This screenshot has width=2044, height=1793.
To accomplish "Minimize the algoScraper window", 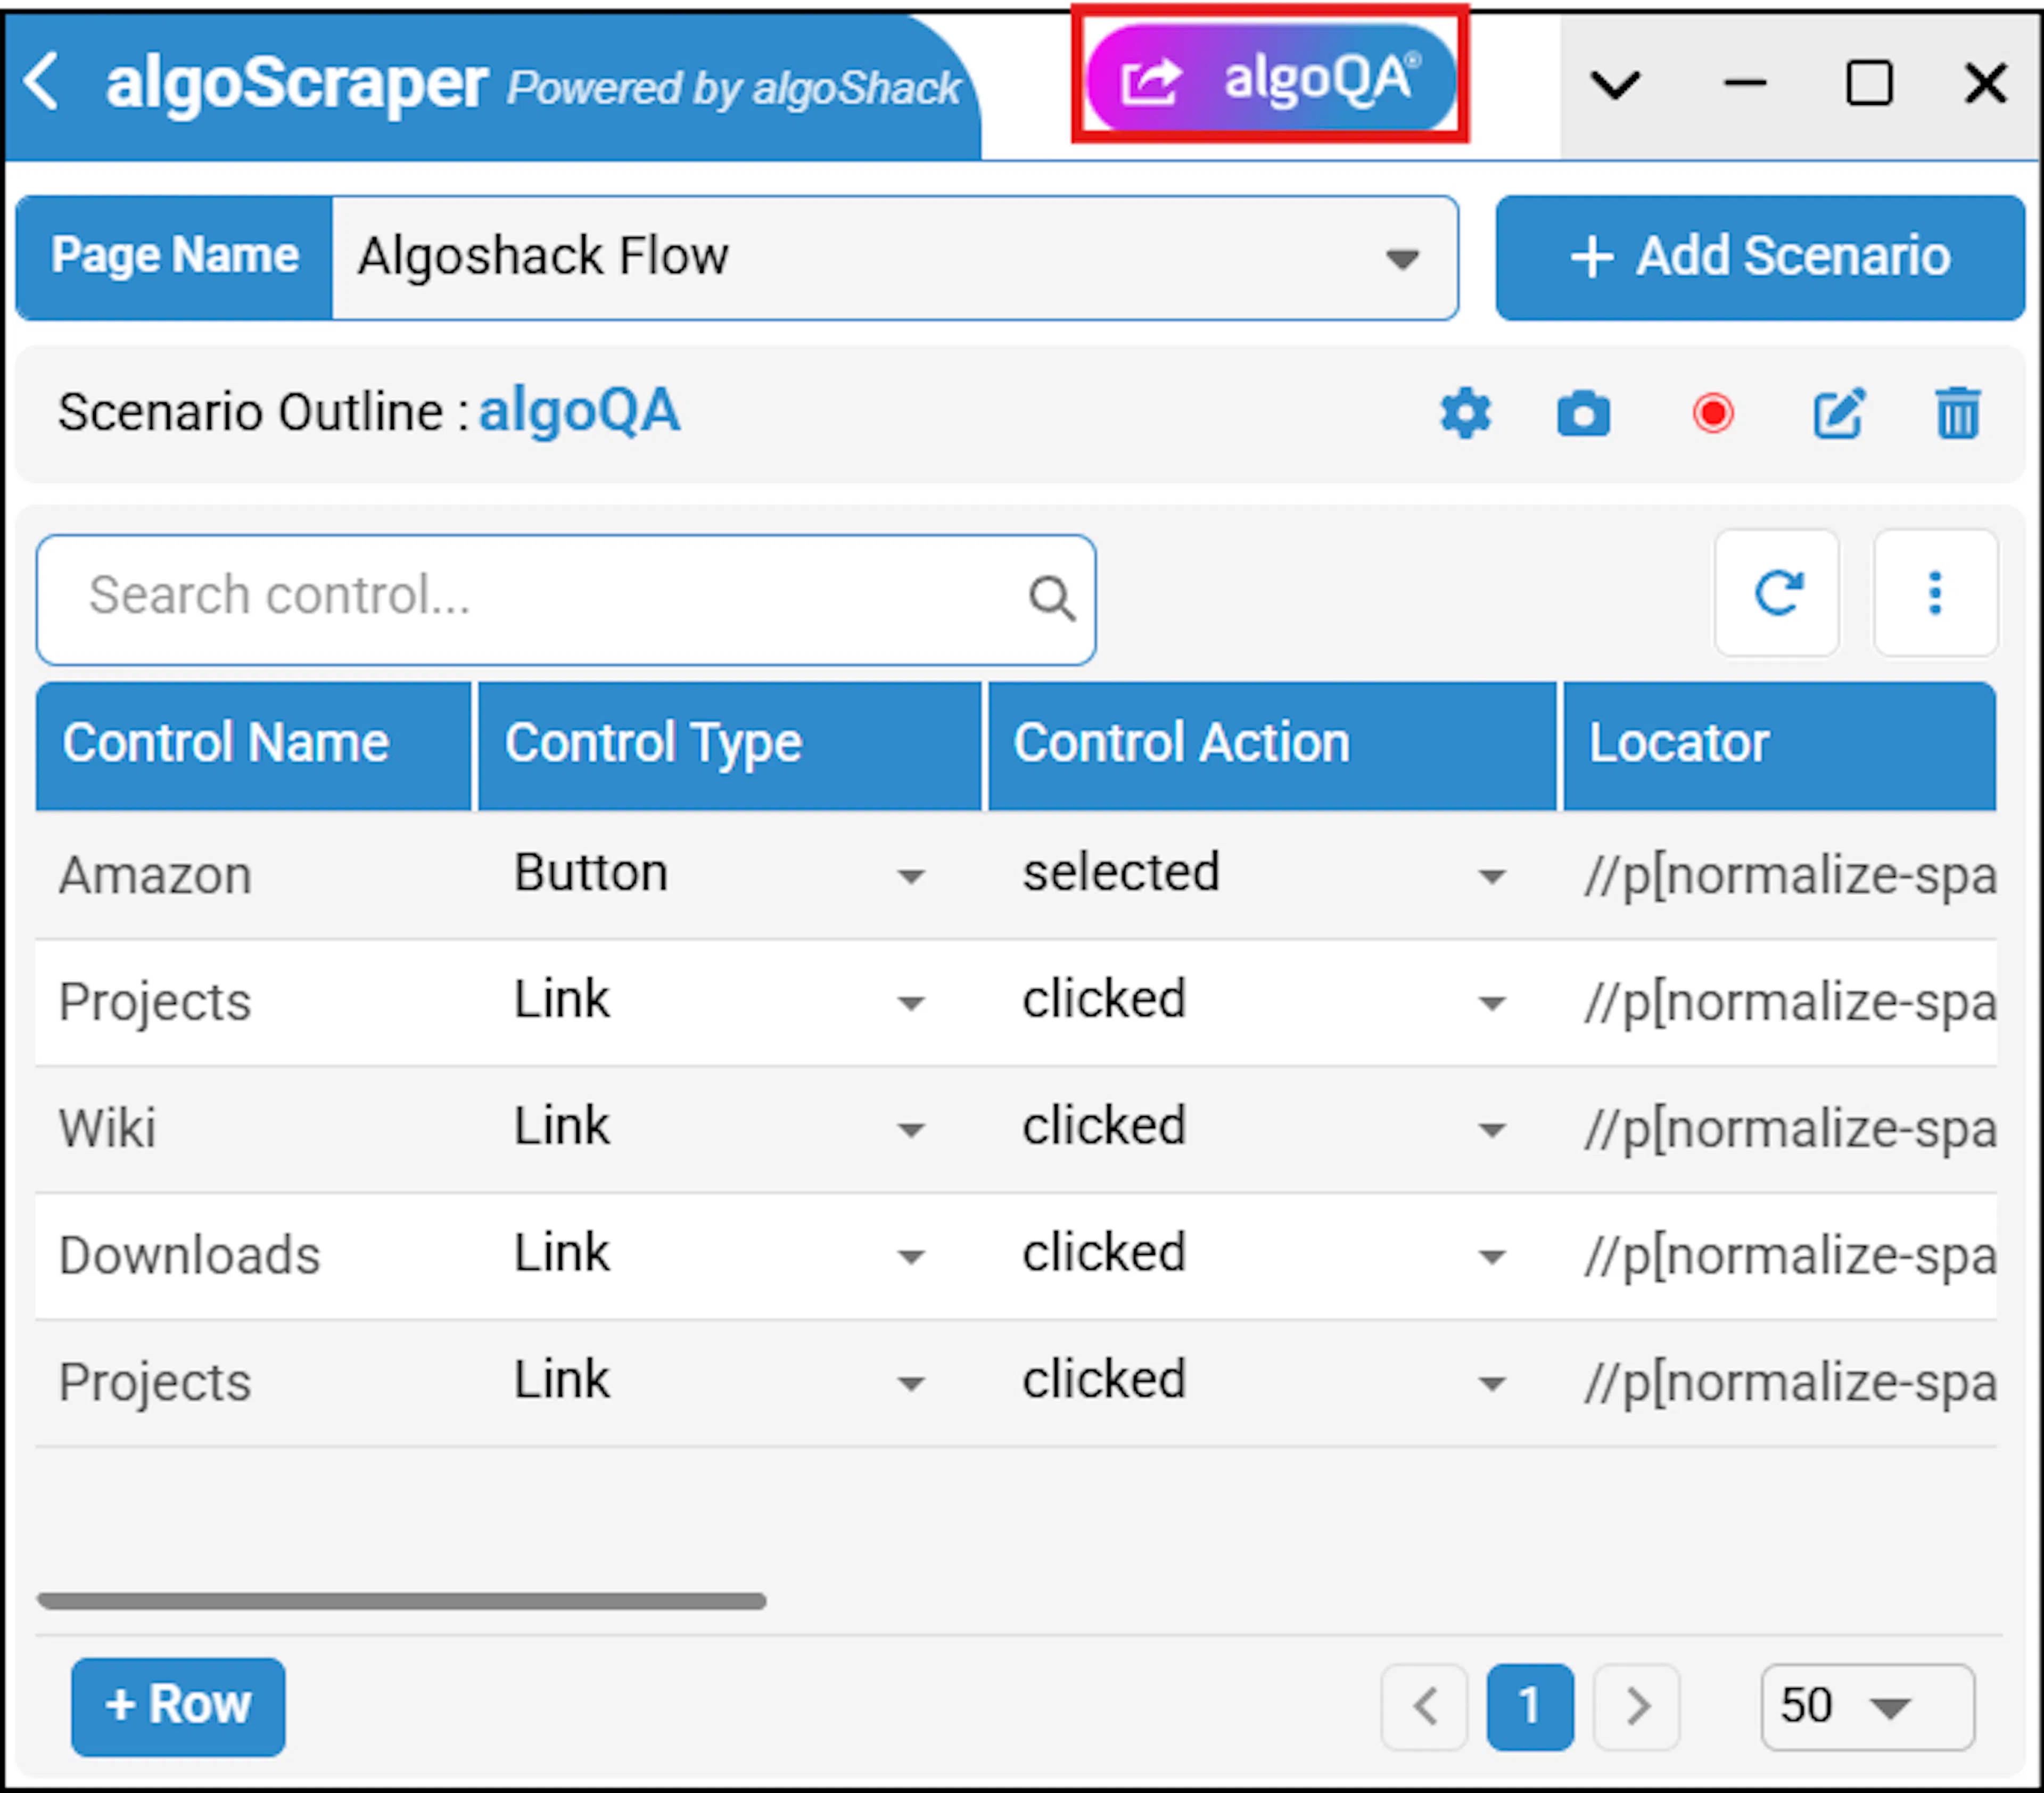I will pyautogui.click(x=1745, y=84).
